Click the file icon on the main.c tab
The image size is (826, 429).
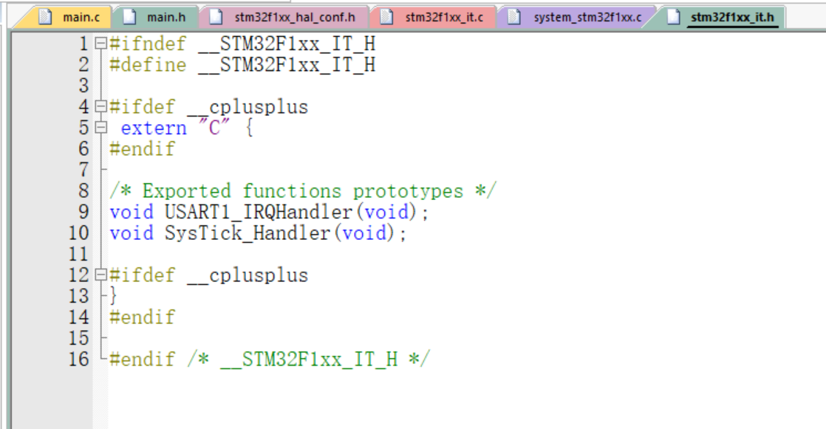click(x=45, y=17)
